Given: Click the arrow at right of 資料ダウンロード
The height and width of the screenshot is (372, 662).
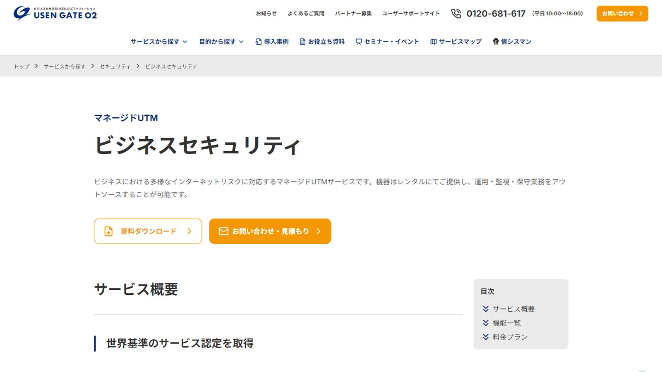Looking at the screenshot, I should click(189, 231).
